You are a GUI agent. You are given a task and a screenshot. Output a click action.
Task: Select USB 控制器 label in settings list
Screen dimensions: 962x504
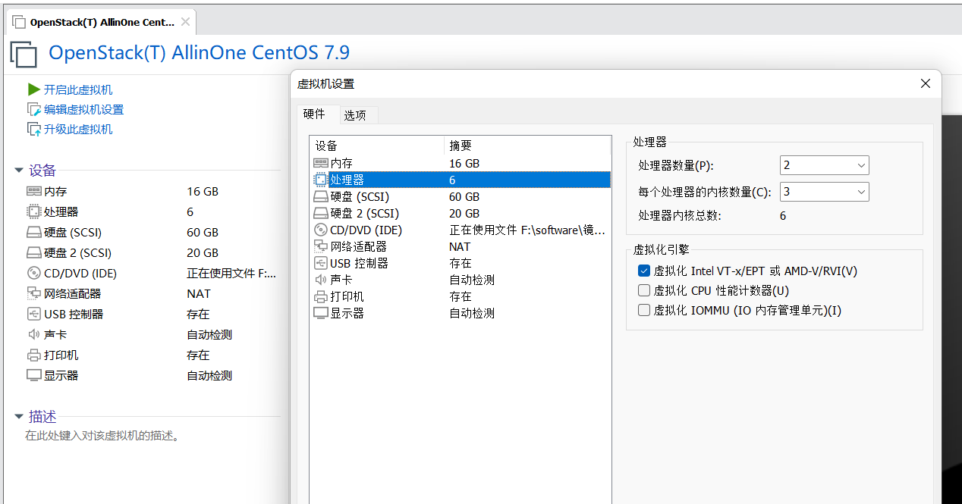pos(359,264)
